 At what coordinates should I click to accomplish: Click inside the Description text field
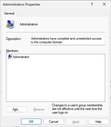pos(68,40)
